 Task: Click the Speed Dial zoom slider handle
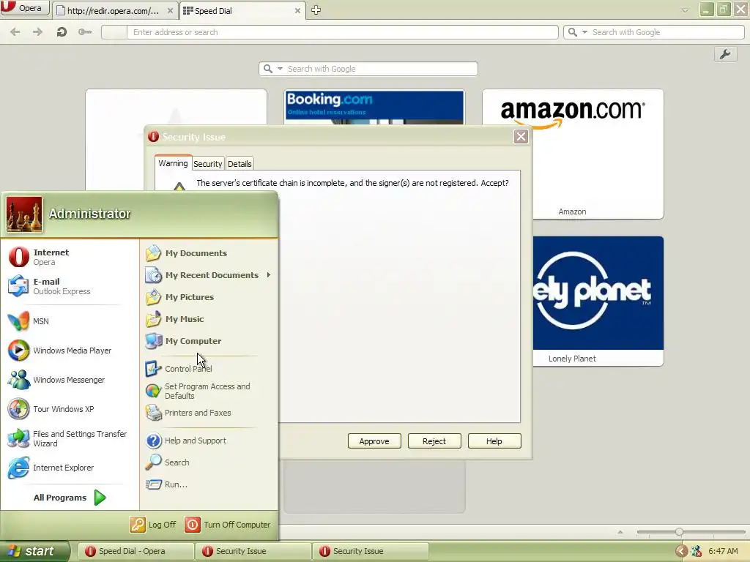[x=679, y=531]
